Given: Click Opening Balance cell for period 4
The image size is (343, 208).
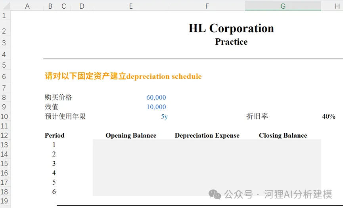Looking at the screenshot, I should tap(131, 173).
